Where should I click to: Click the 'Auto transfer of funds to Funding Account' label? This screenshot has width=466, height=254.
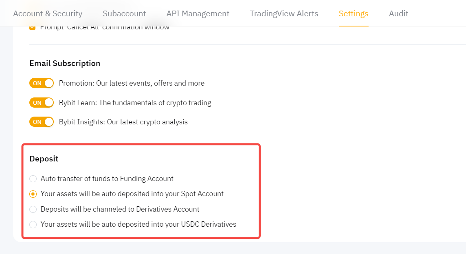click(107, 179)
